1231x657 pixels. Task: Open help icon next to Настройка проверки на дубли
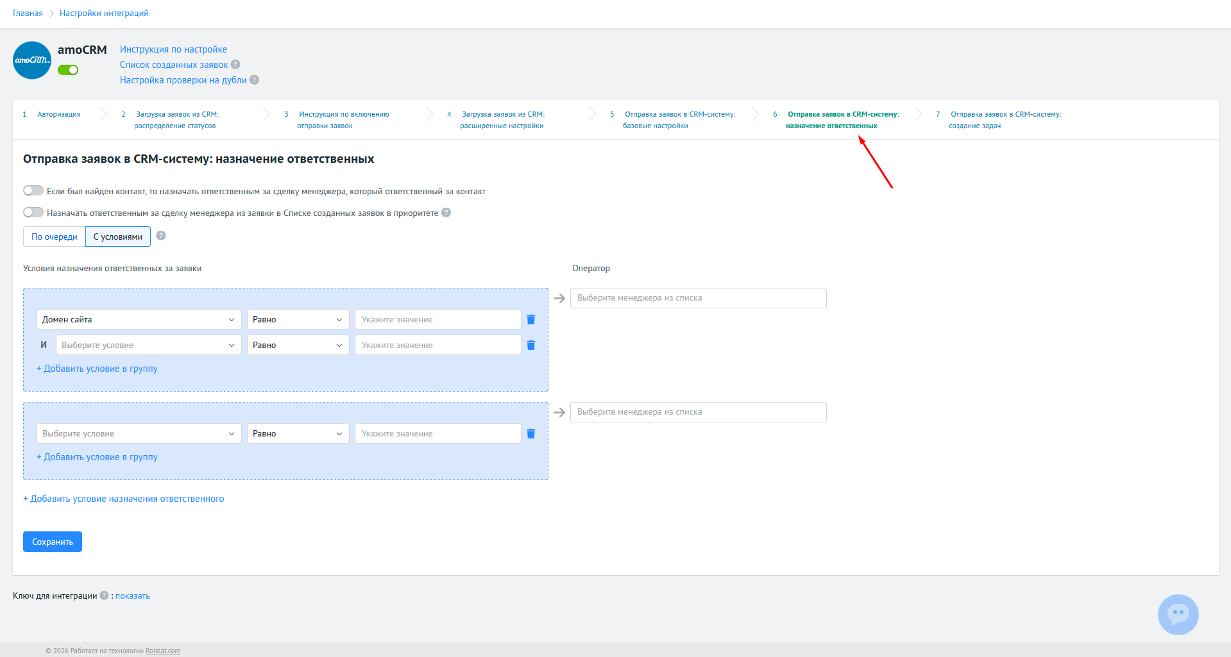(254, 79)
